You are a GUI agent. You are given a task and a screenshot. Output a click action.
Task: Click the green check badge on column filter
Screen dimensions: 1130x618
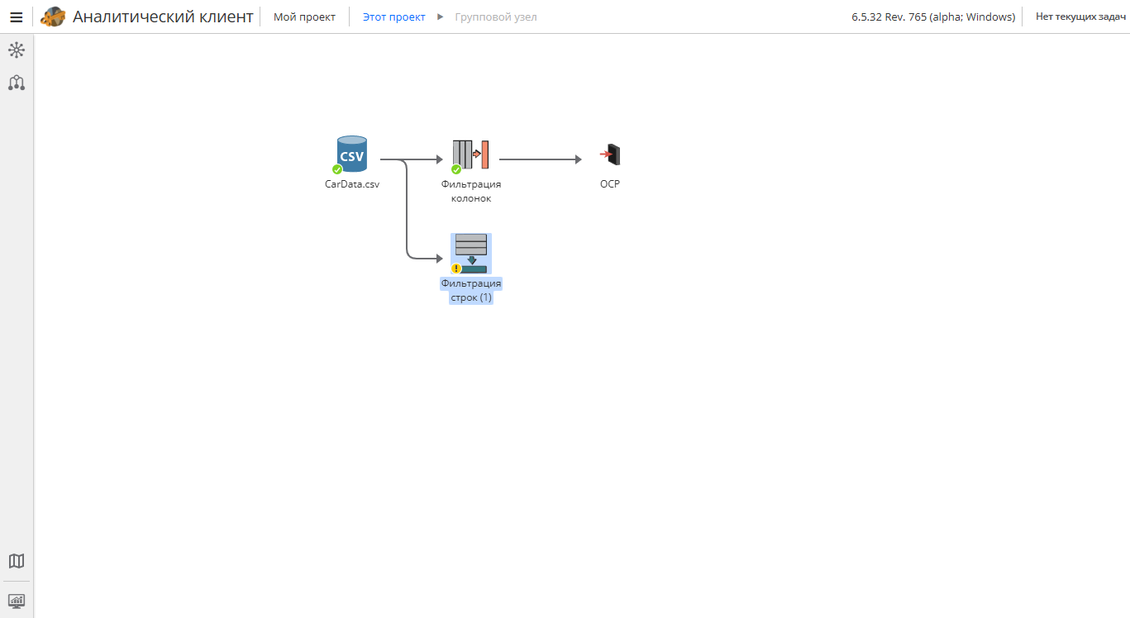(455, 169)
